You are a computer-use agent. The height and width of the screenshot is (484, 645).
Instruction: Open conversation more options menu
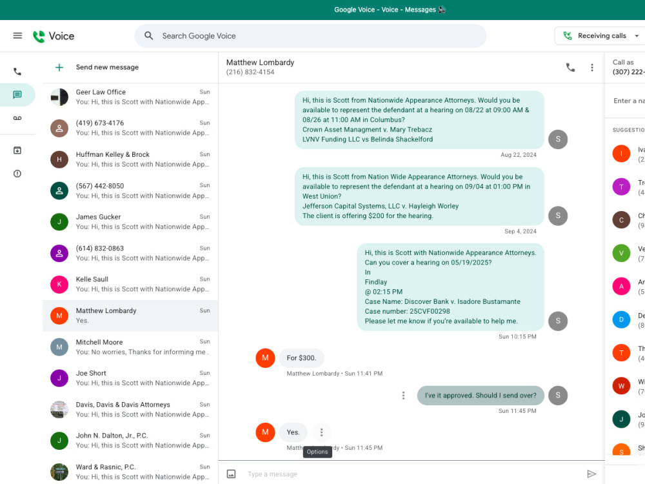pyautogui.click(x=592, y=68)
